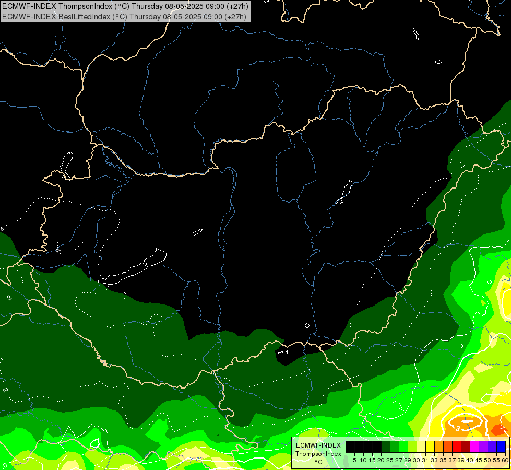
Task: Click the ThompsonIndex title line at top
Action: click(125, 6)
